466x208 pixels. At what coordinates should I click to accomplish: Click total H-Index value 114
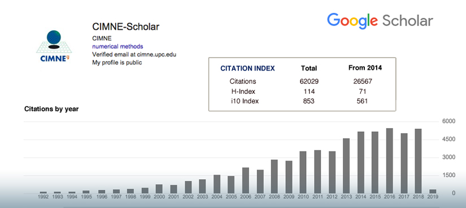pyautogui.click(x=309, y=91)
